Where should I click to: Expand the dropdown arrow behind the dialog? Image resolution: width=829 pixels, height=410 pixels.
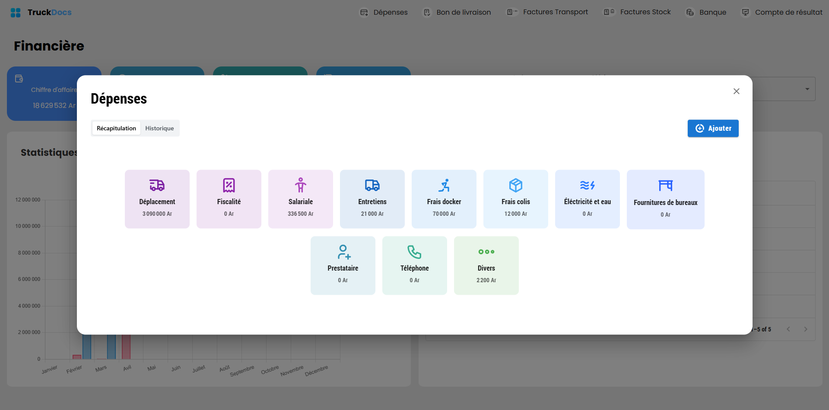tap(807, 89)
